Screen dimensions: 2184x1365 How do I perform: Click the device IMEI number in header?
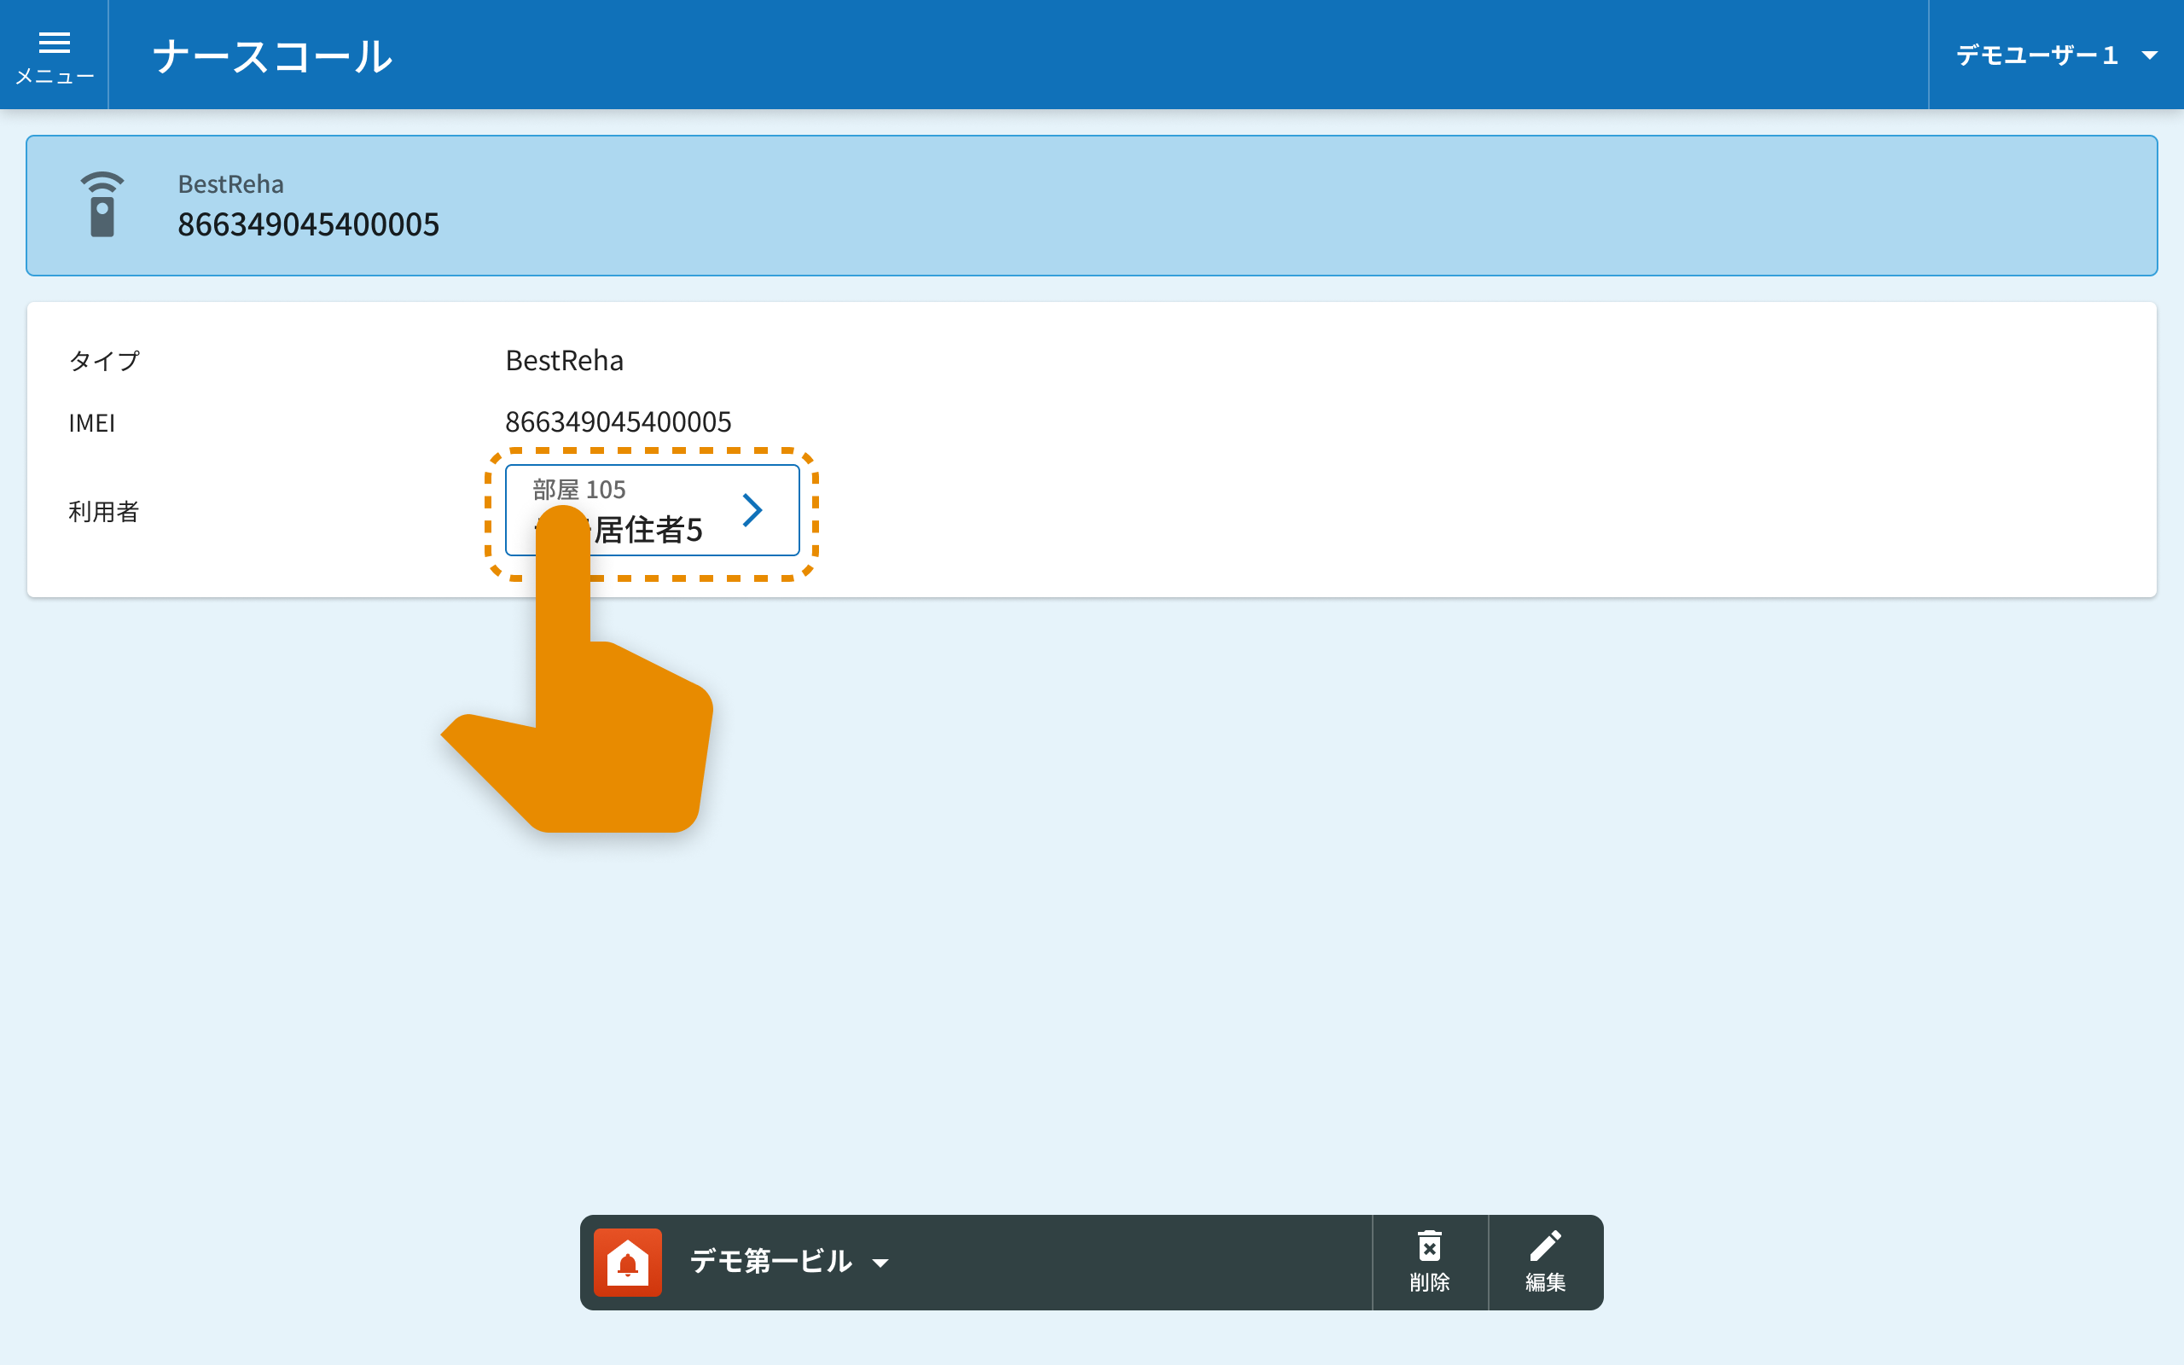(x=308, y=224)
